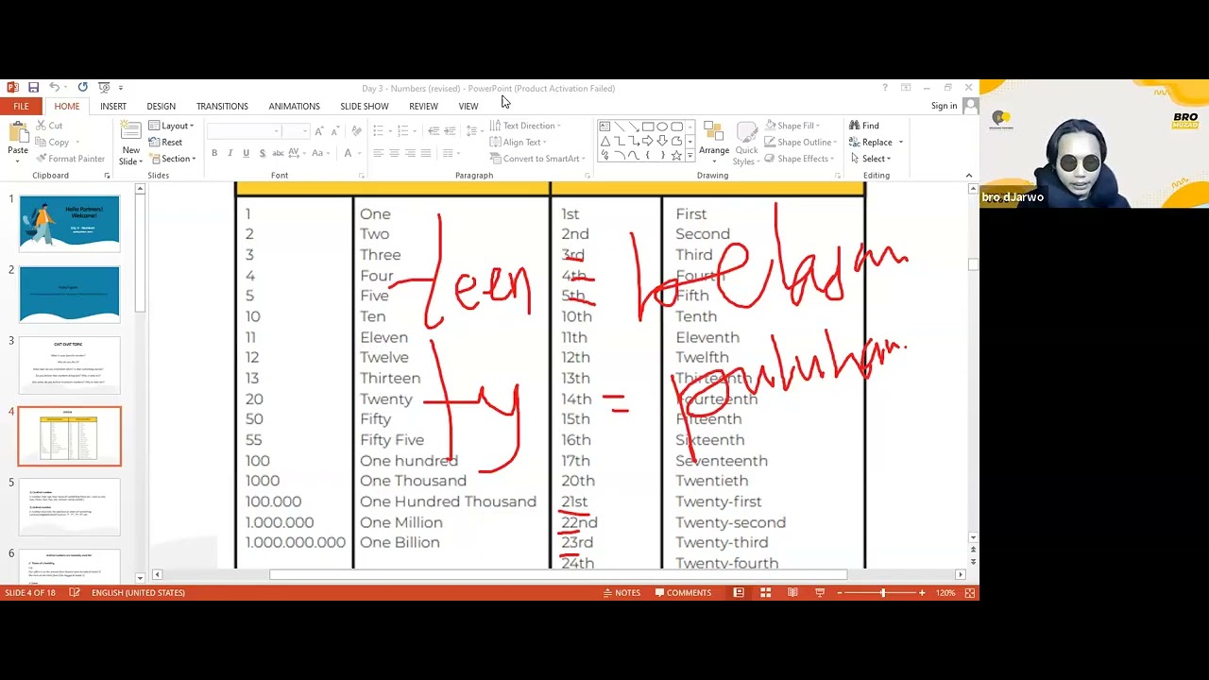
Task: Clear all formatting icon
Action: click(356, 130)
